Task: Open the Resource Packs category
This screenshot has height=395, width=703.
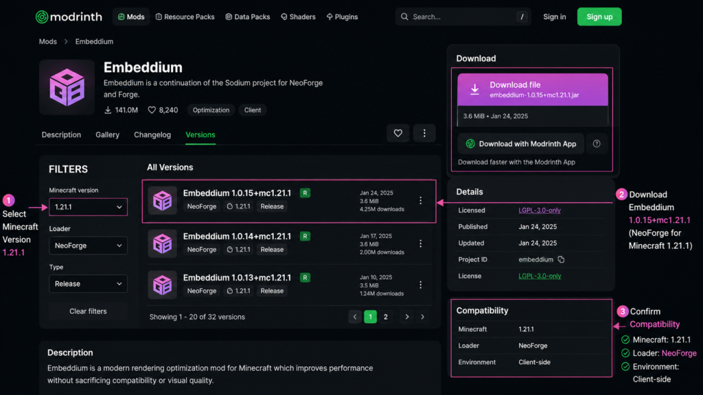Action: pos(185,16)
